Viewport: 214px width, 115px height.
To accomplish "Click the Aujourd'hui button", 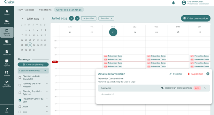I will (x=89, y=18).
